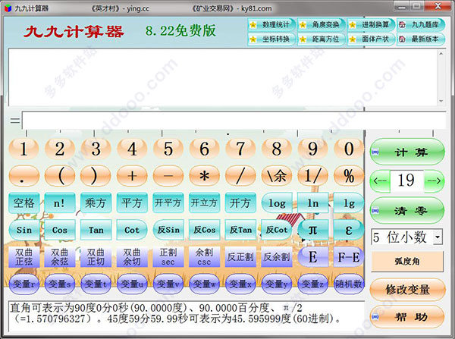Insert a right parenthesis
This screenshot has height=339, width=455.
pyautogui.click(x=96, y=176)
